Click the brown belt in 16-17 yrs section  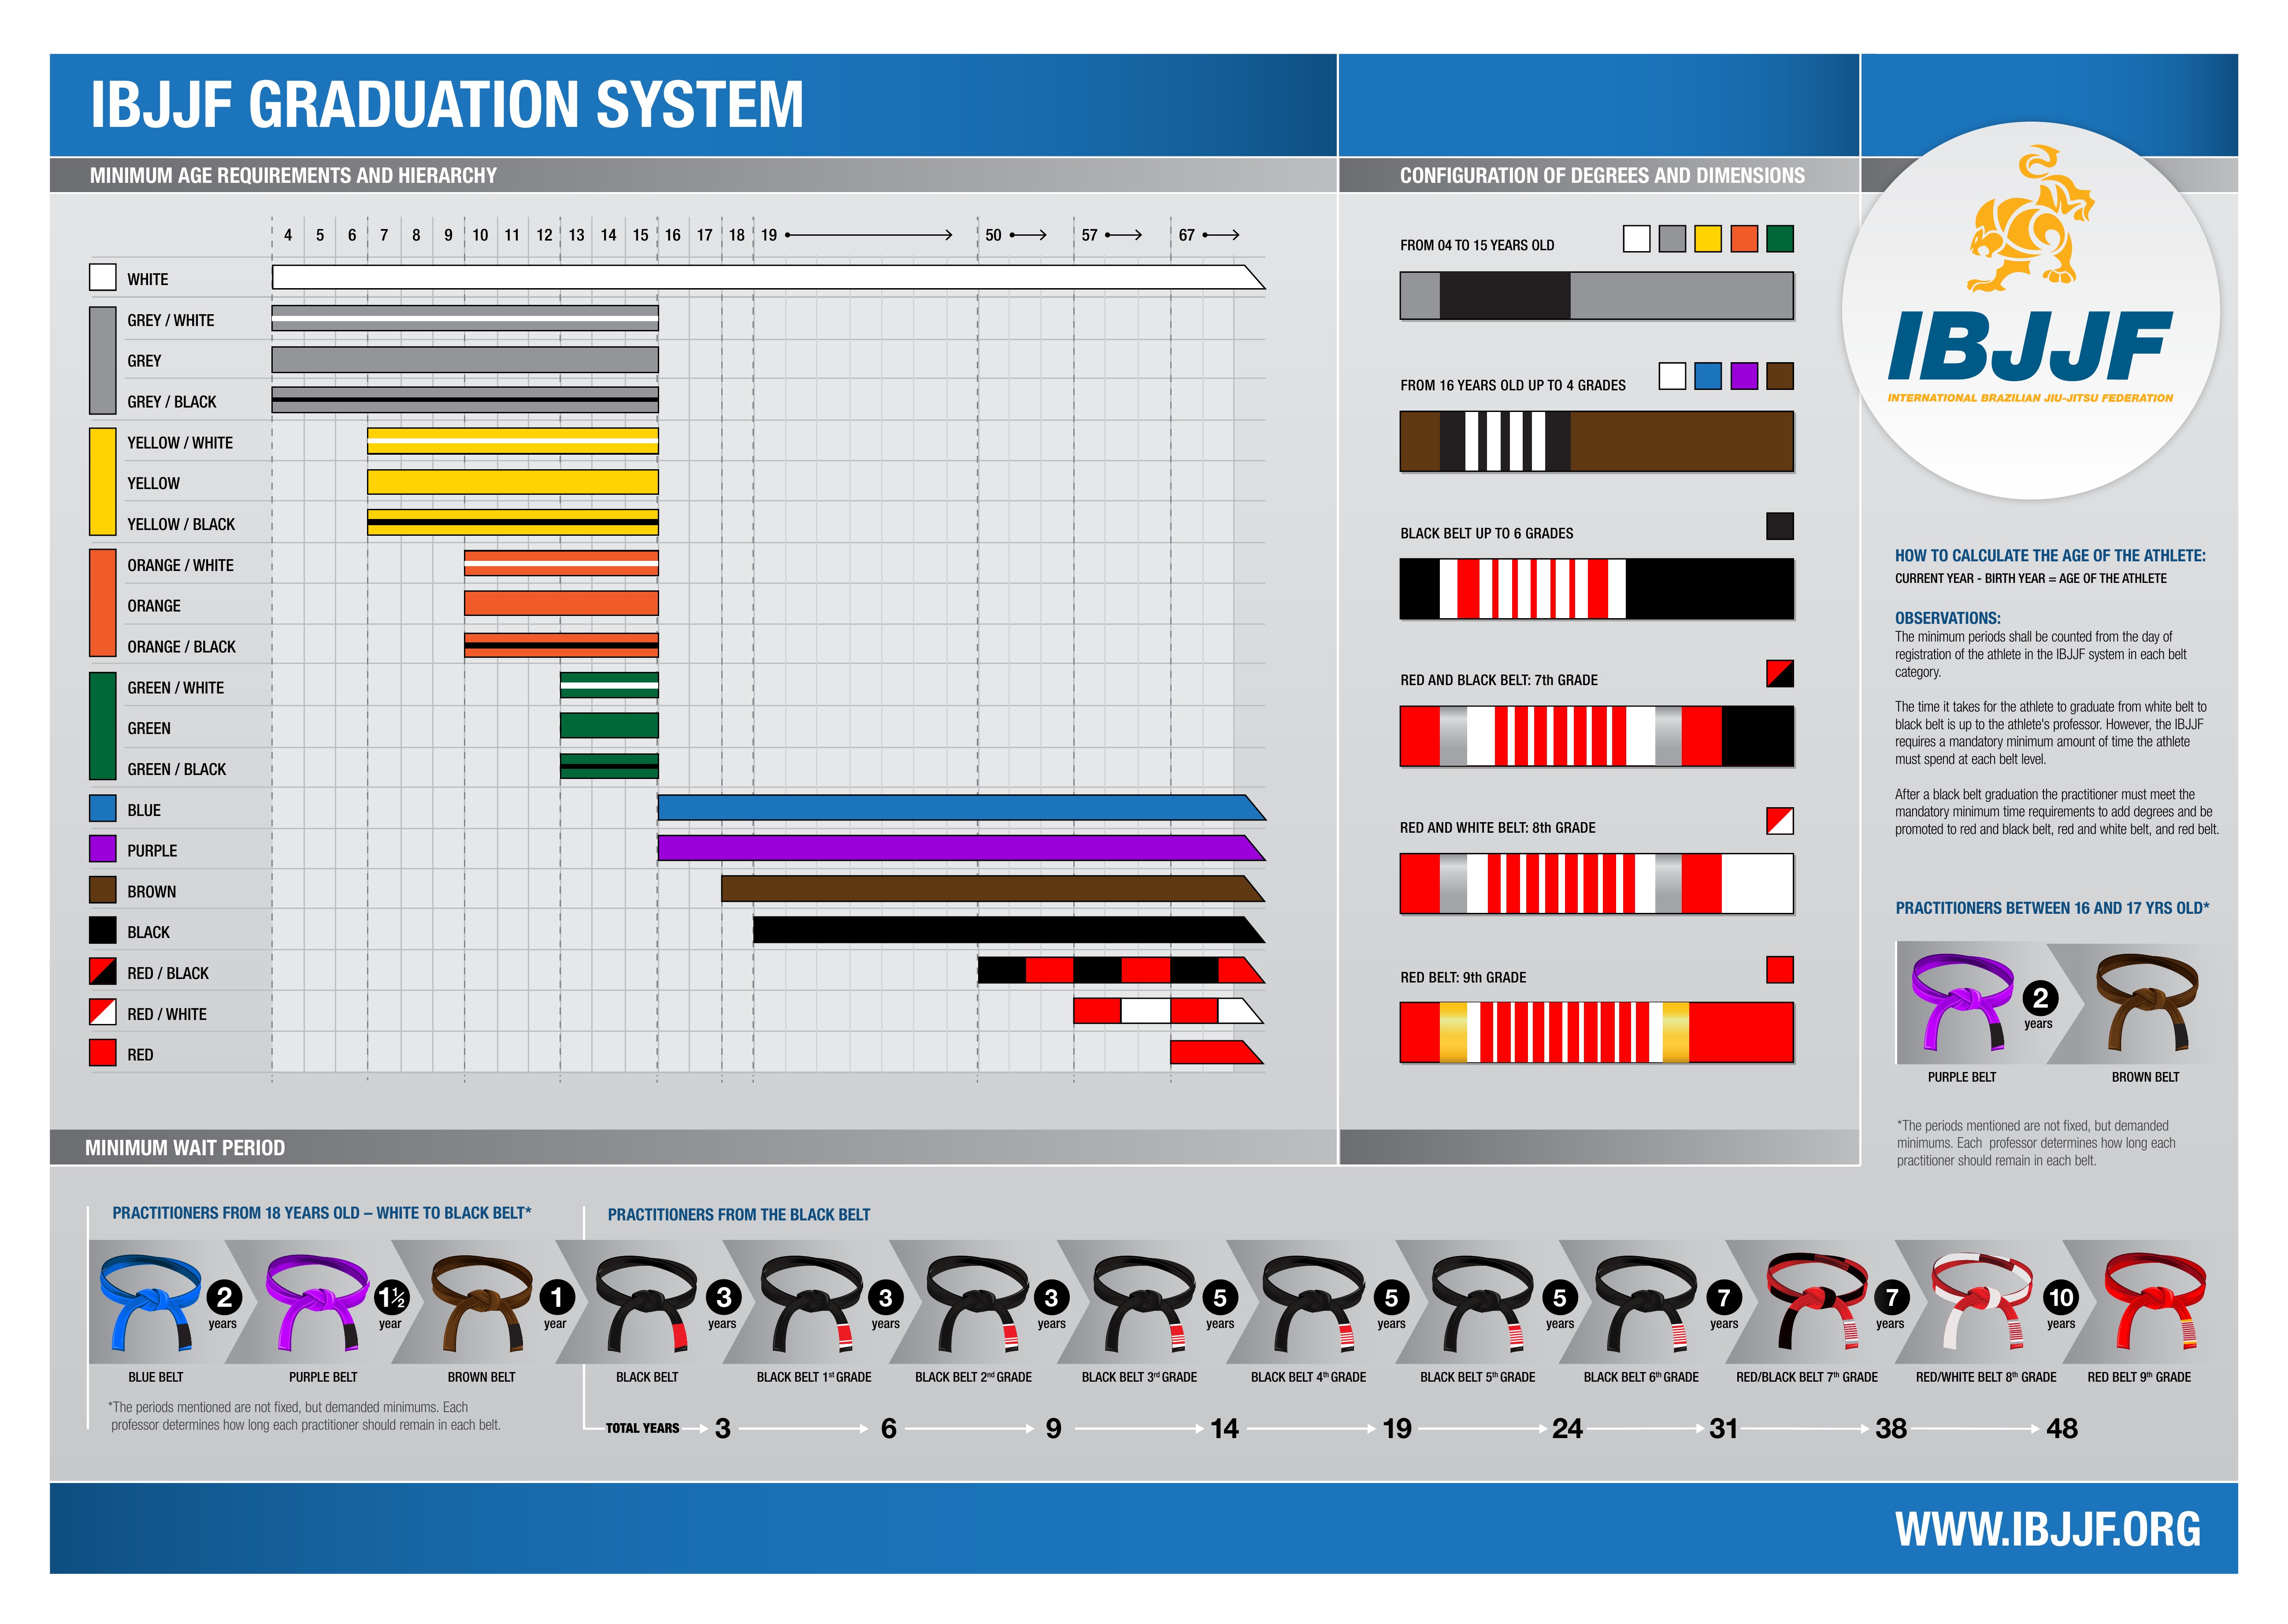pyautogui.click(x=2146, y=1001)
